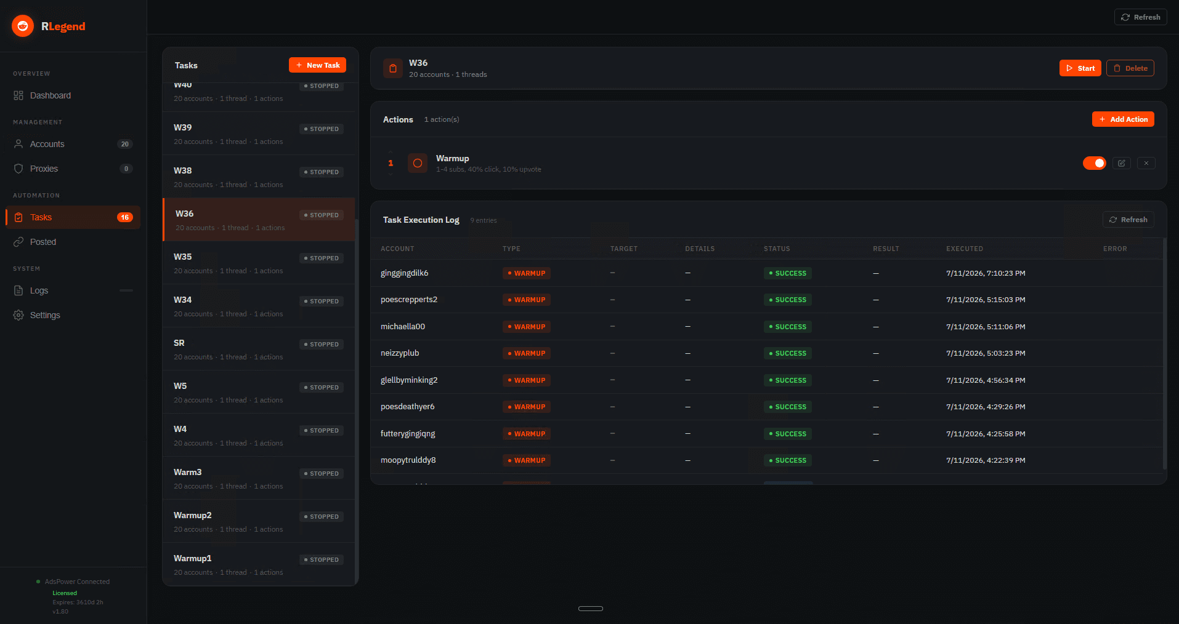Open Settings from the sidebar

tap(73, 315)
